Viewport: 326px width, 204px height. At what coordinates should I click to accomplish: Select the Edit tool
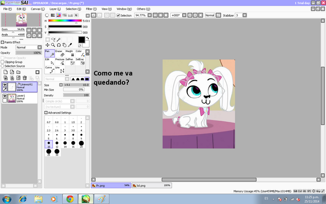click(50, 62)
